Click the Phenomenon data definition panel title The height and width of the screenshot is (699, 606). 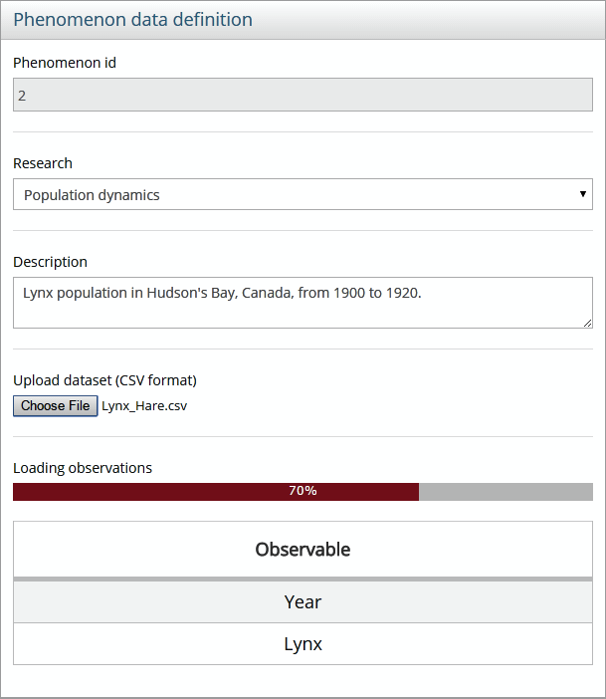(x=132, y=20)
